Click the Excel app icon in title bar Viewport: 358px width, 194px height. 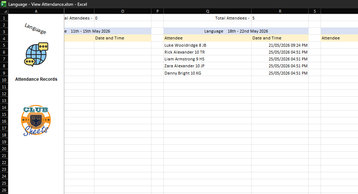coord(3,4)
